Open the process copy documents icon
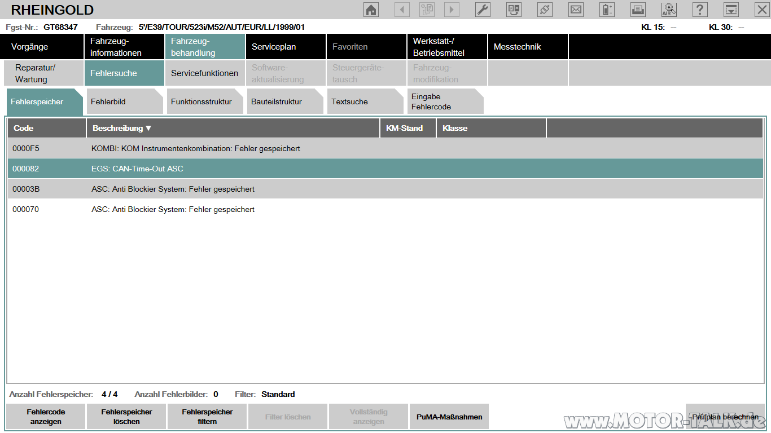Viewport: 771px width, 433px height. [x=427, y=10]
